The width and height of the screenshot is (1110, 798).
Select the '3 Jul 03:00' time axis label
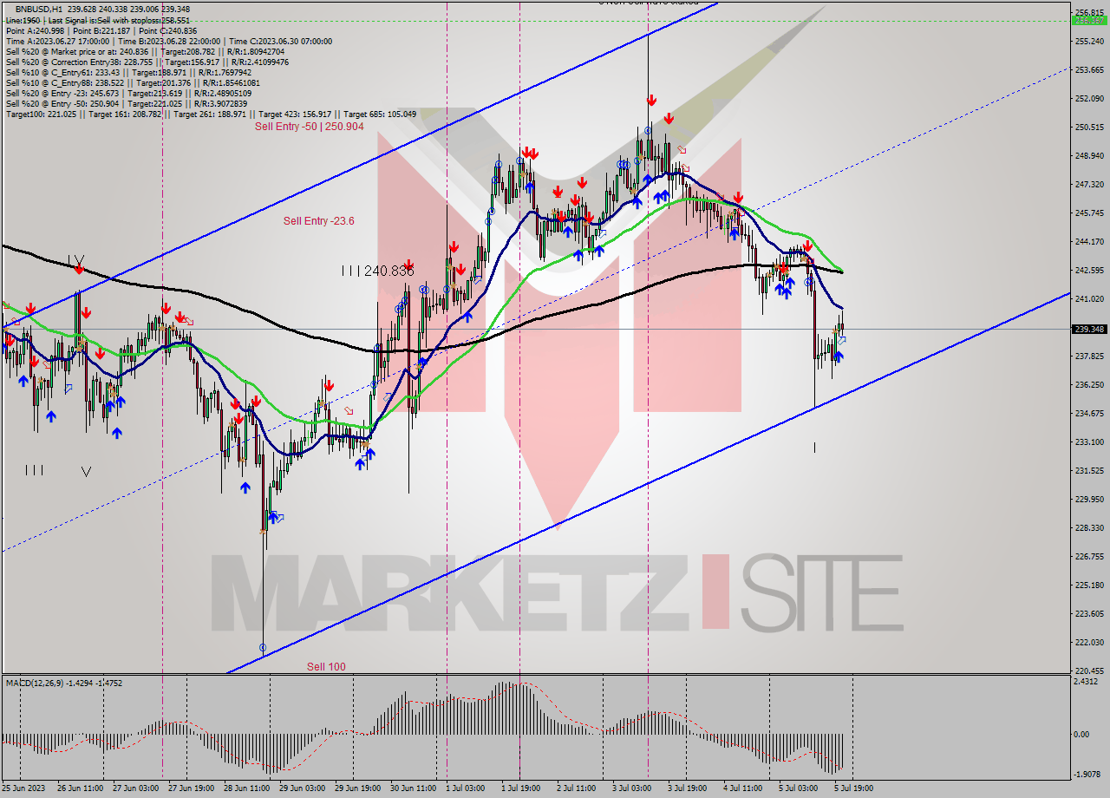coord(633,788)
